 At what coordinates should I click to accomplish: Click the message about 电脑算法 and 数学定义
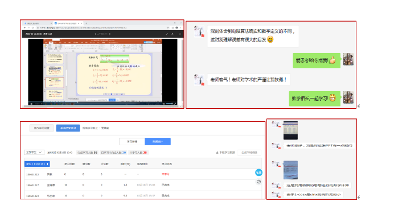253,36
